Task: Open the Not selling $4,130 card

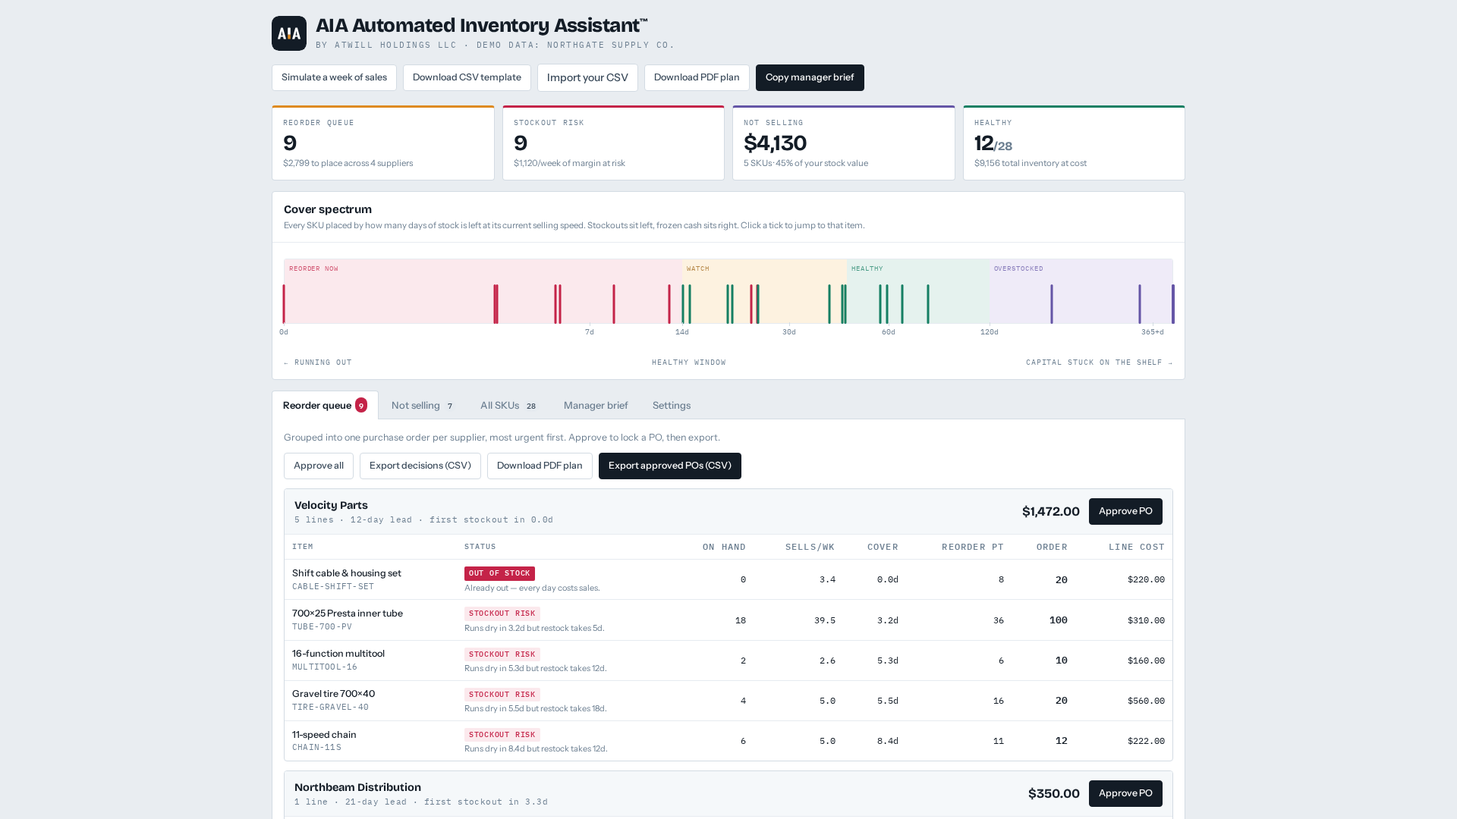Action: (844, 143)
